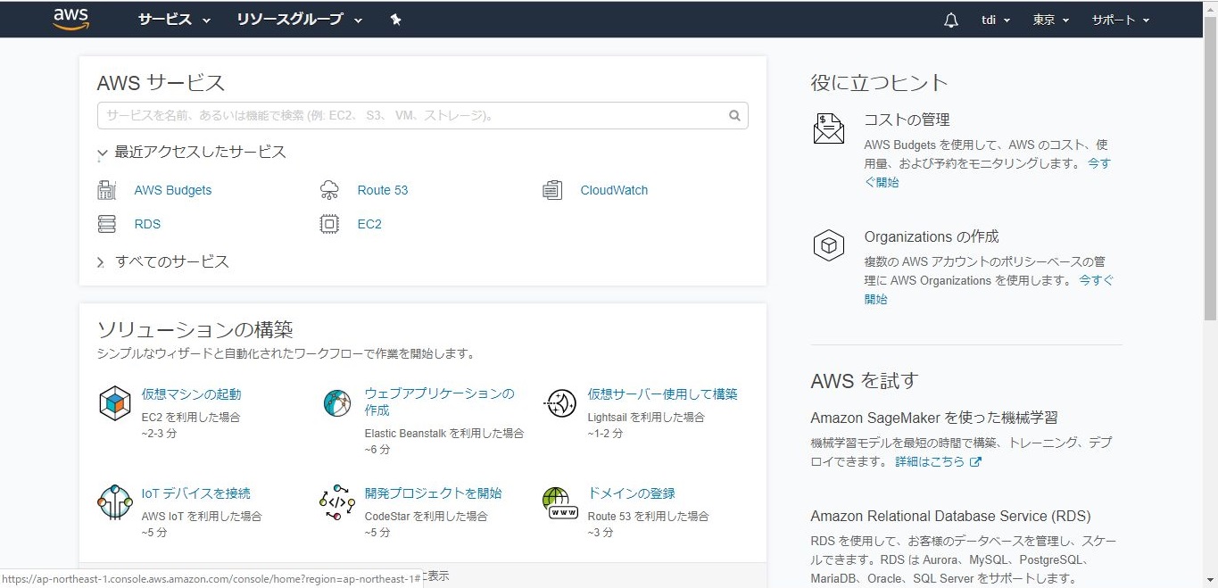1218x588 pixels.
Task: Click the RDS database icon
Action: point(107,224)
